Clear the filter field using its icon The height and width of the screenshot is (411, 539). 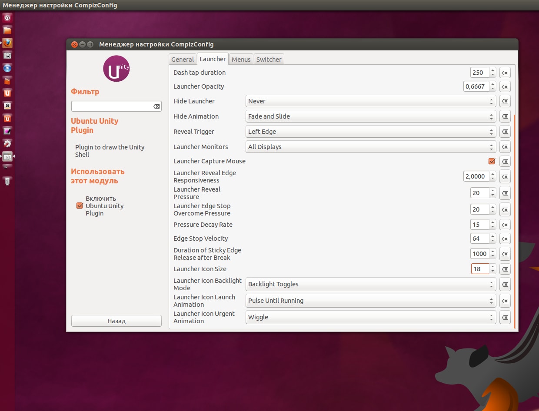click(x=156, y=106)
